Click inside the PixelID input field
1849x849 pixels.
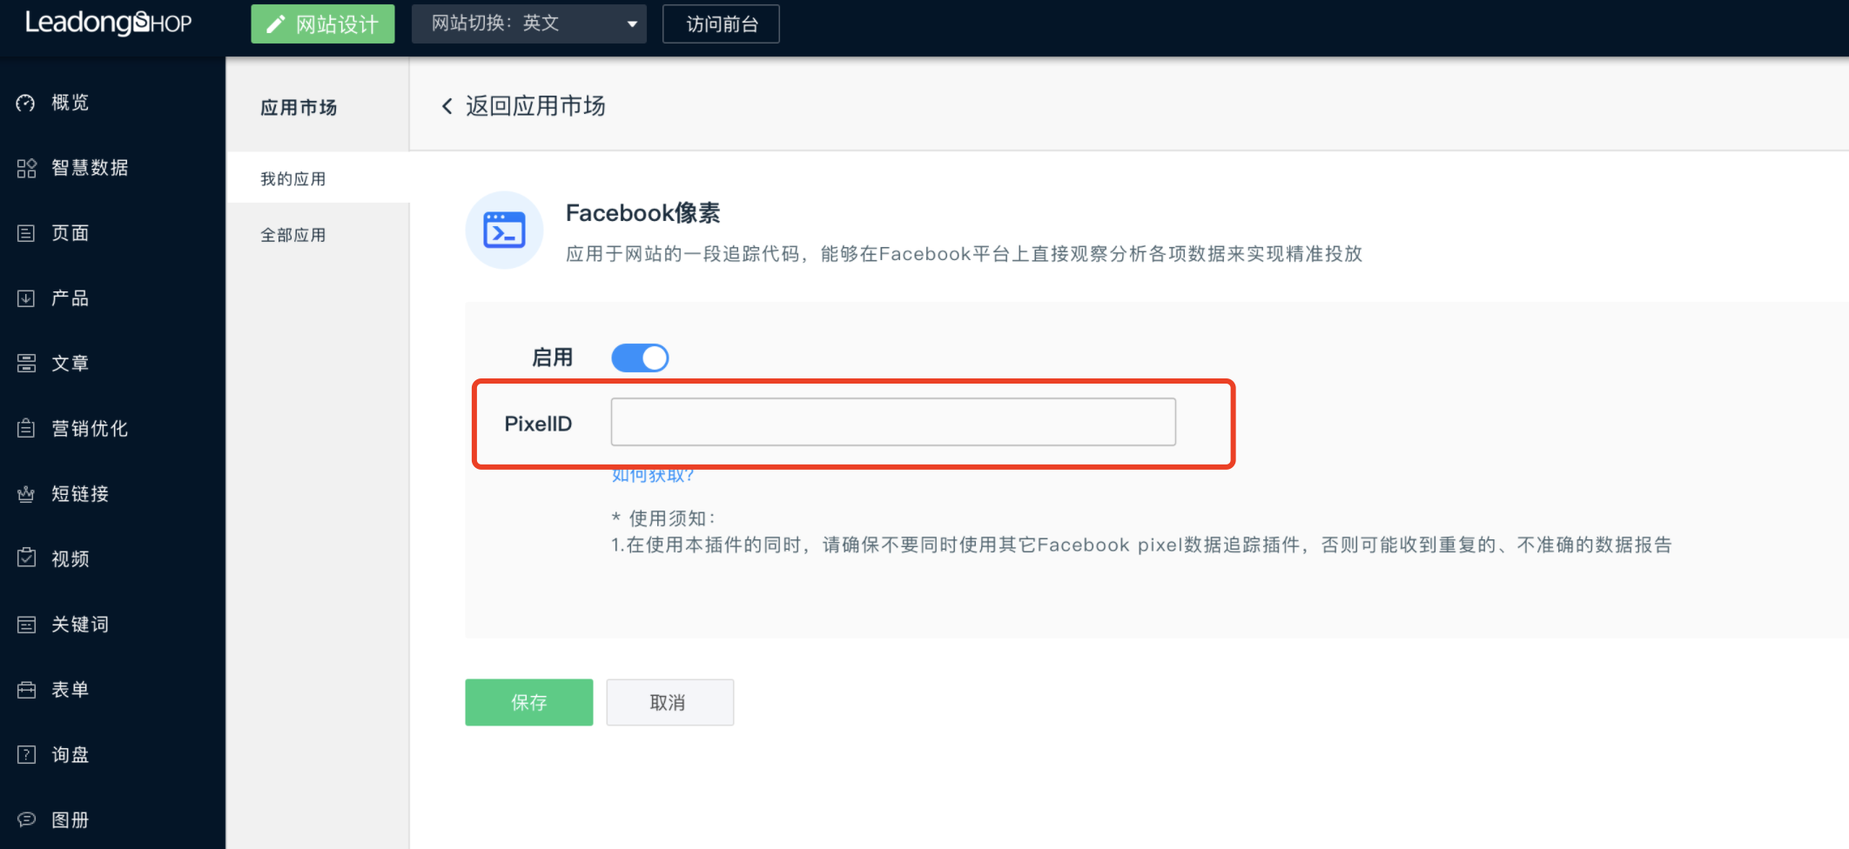tap(893, 421)
